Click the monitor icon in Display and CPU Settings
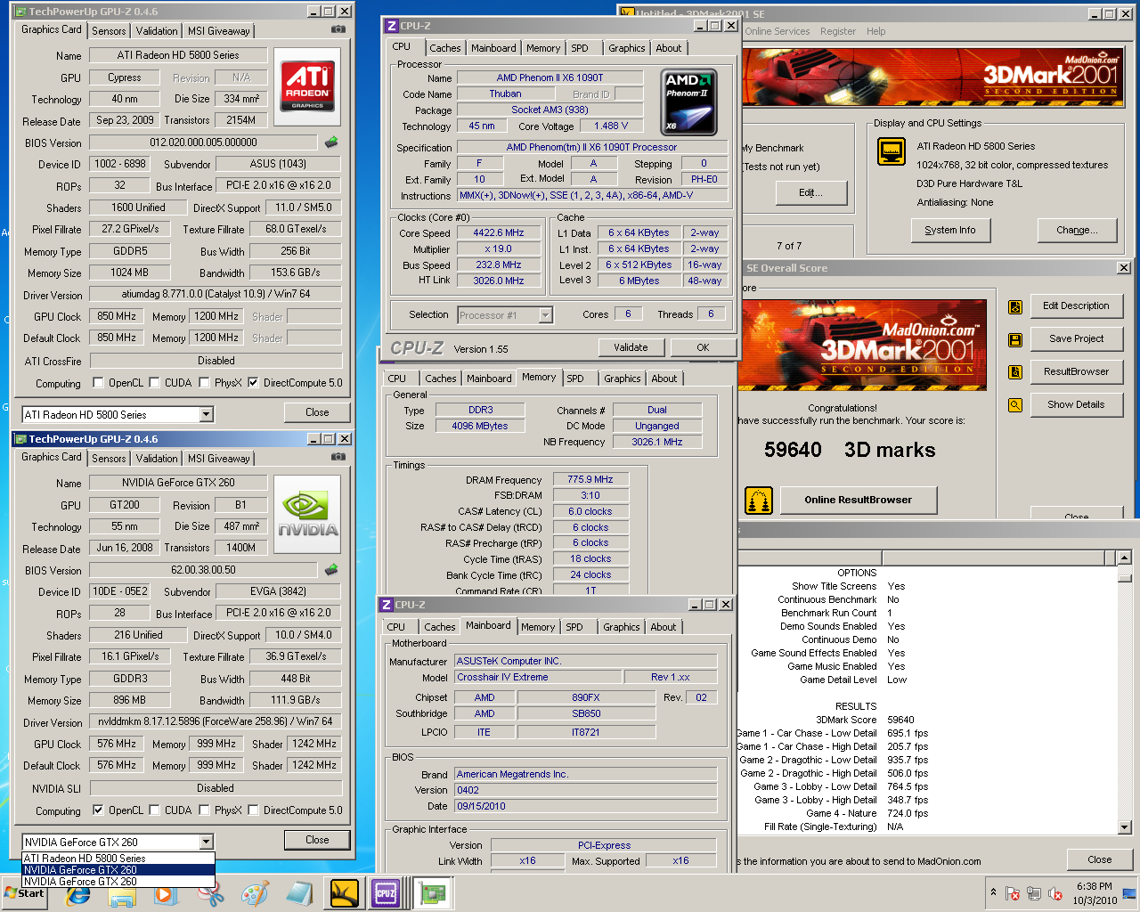 (x=892, y=152)
